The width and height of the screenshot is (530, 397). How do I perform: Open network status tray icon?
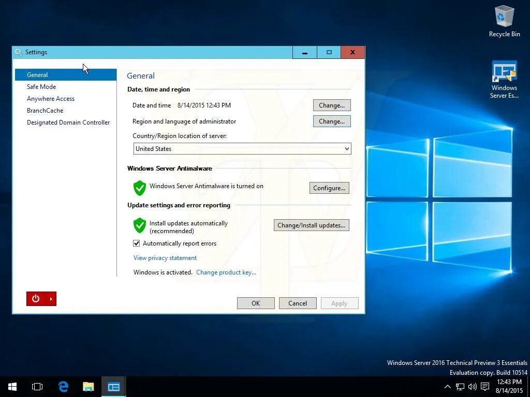coord(460,387)
